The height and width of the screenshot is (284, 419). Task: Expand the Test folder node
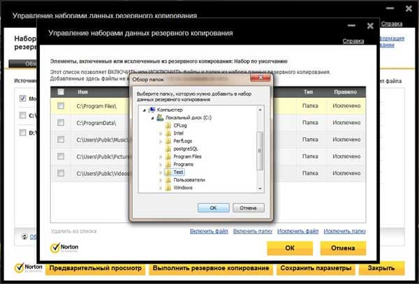(161, 172)
